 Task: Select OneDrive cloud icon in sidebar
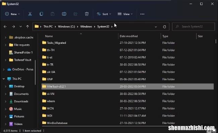pos(9,70)
